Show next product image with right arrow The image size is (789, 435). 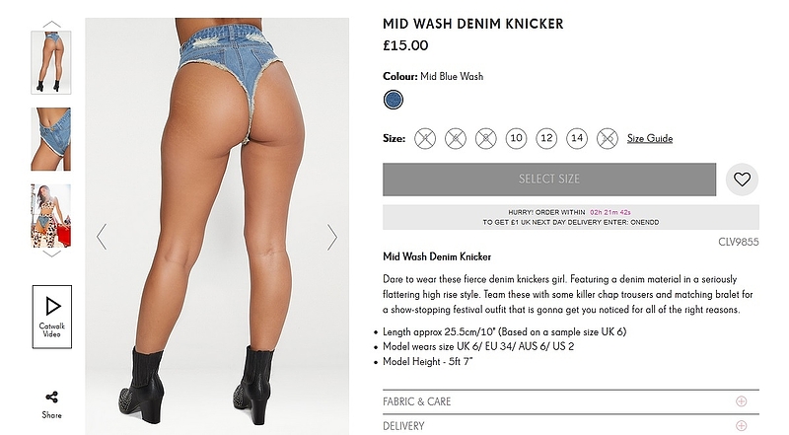[331, 237]
